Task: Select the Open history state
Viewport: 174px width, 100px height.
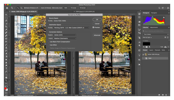Action: coord(155,58)
